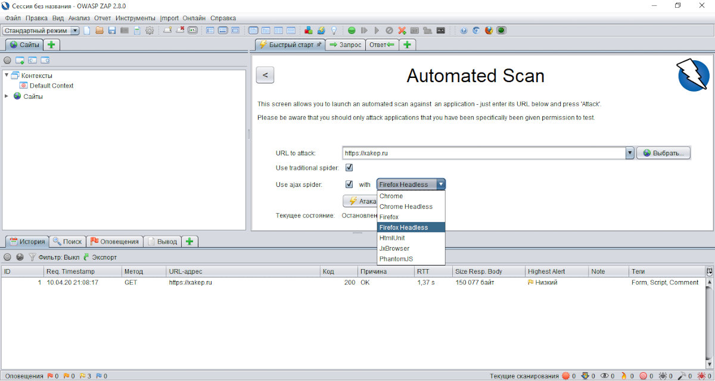
Task: Click the red X custom breakpoint icon
Action: coord(402,30)
